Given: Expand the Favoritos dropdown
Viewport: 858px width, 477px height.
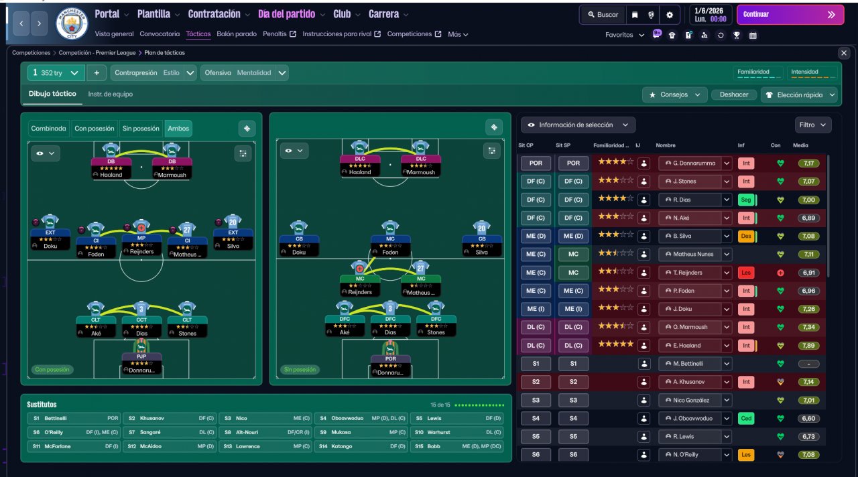Looking at the screenshot, I should (625, 35).
